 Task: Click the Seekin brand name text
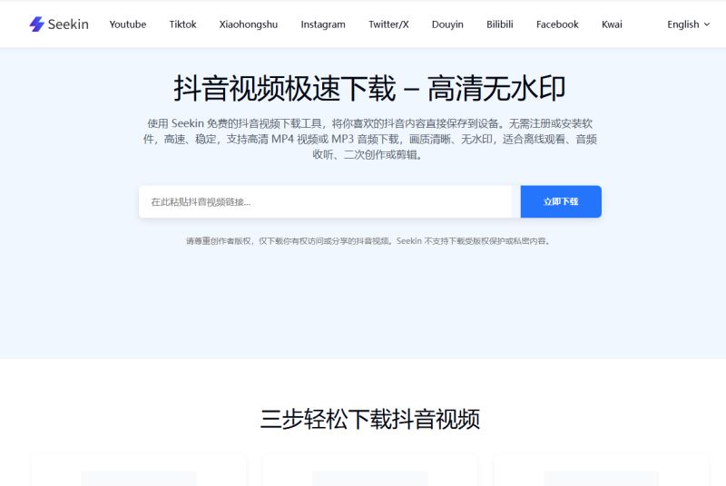(x=68, y=24)
